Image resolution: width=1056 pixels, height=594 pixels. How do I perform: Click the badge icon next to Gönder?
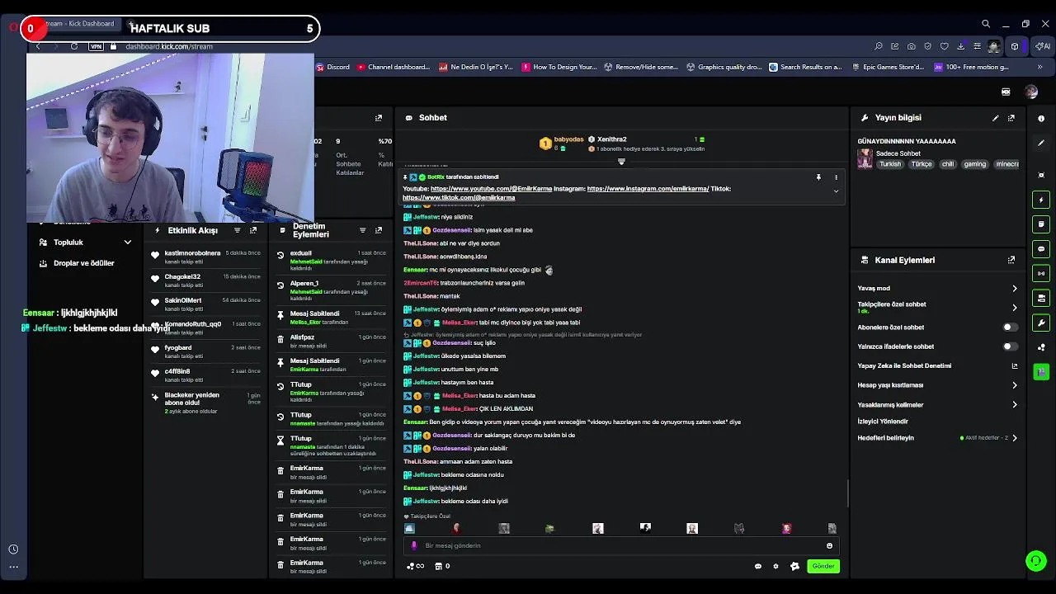(x=794, y=566)
